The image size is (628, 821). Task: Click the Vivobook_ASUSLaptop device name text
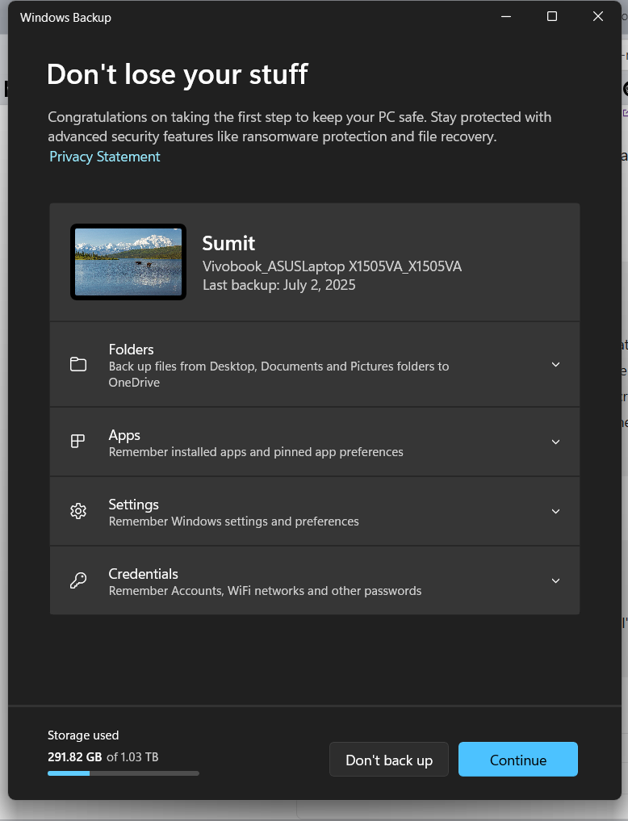[332, 266]
